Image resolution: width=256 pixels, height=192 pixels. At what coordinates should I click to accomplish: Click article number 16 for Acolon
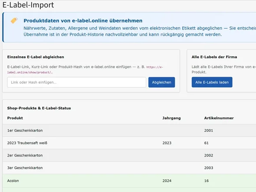click(x=207, y=181)
